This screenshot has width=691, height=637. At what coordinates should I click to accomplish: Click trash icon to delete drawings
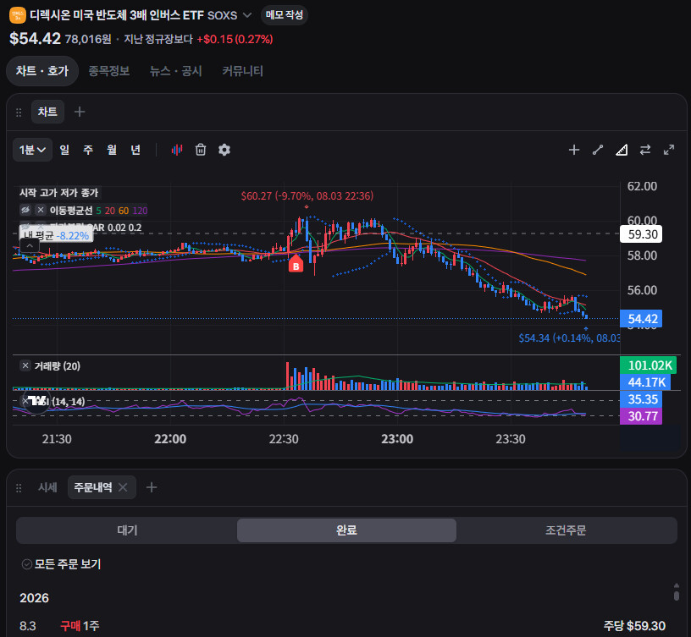[201, 150]
